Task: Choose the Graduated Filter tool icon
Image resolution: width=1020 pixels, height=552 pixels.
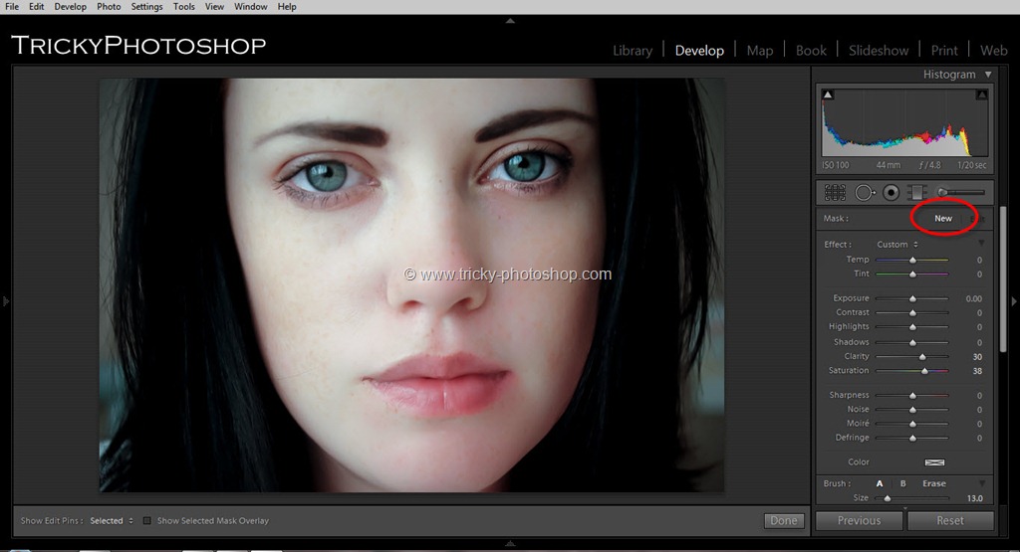Action: 917,192
